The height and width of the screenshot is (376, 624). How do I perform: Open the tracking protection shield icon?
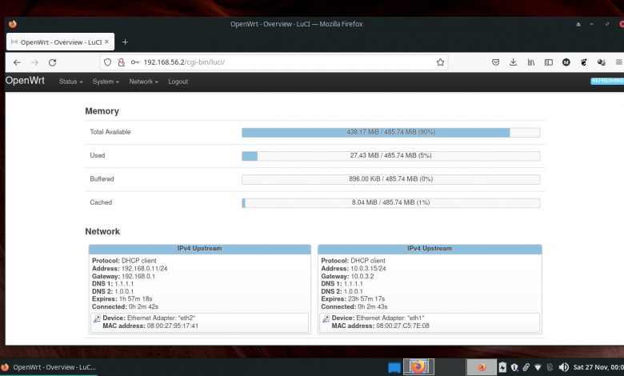[107, 62]
